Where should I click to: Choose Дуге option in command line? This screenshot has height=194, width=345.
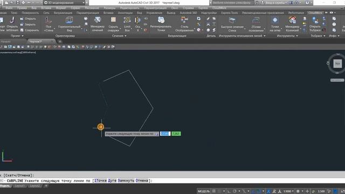(x=112, y=181)
